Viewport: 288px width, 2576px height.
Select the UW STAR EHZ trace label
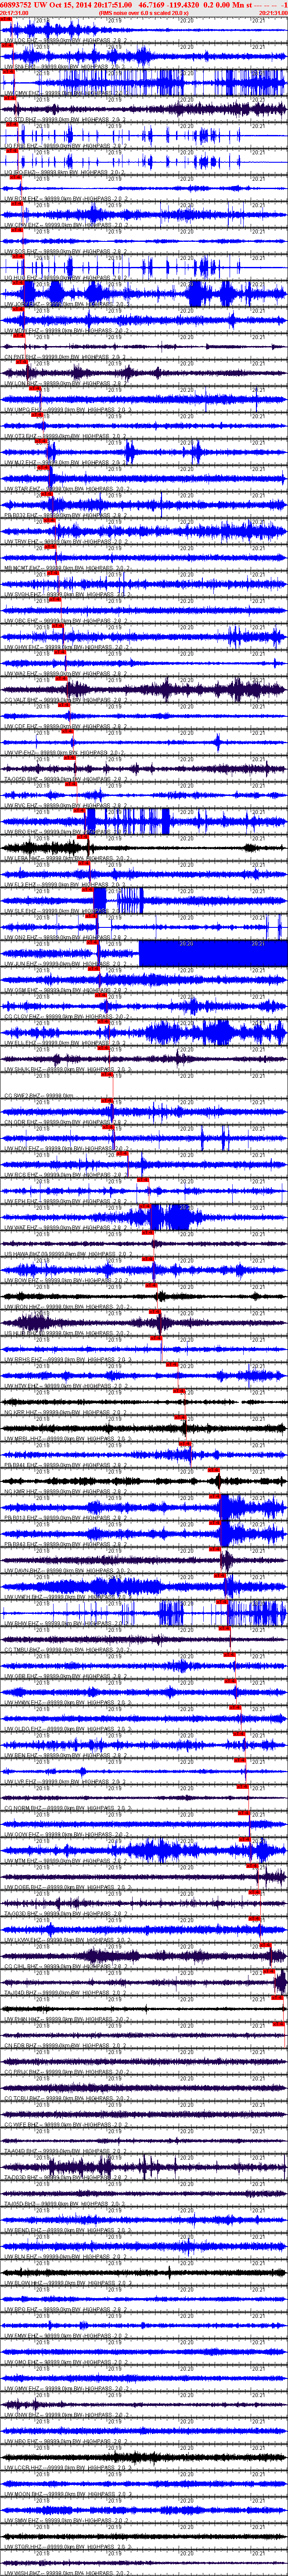(x=66, y=489)
